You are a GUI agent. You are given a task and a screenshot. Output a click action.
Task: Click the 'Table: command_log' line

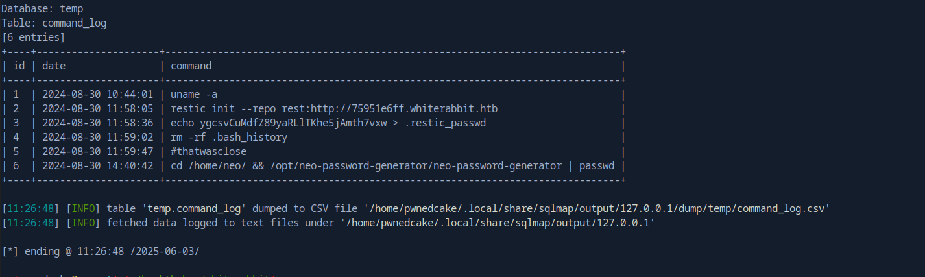pos(54,23)
